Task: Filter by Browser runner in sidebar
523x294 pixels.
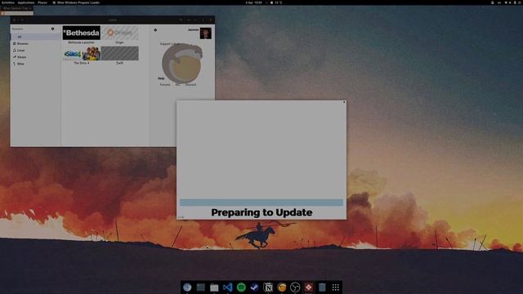Action: pos(35,43)
